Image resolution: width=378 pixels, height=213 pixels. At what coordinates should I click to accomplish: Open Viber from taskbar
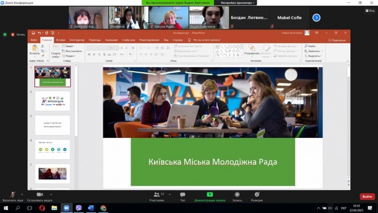79,208
